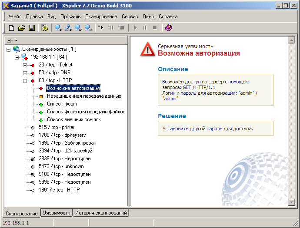Viewport: 300px width, 228px height.
Task: Open the Файл menu
Action: point(15,17)
